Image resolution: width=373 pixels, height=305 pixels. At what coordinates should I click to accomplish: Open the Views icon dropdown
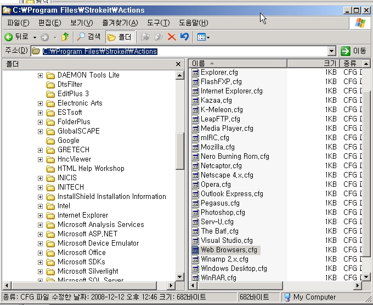coord(204,37)
